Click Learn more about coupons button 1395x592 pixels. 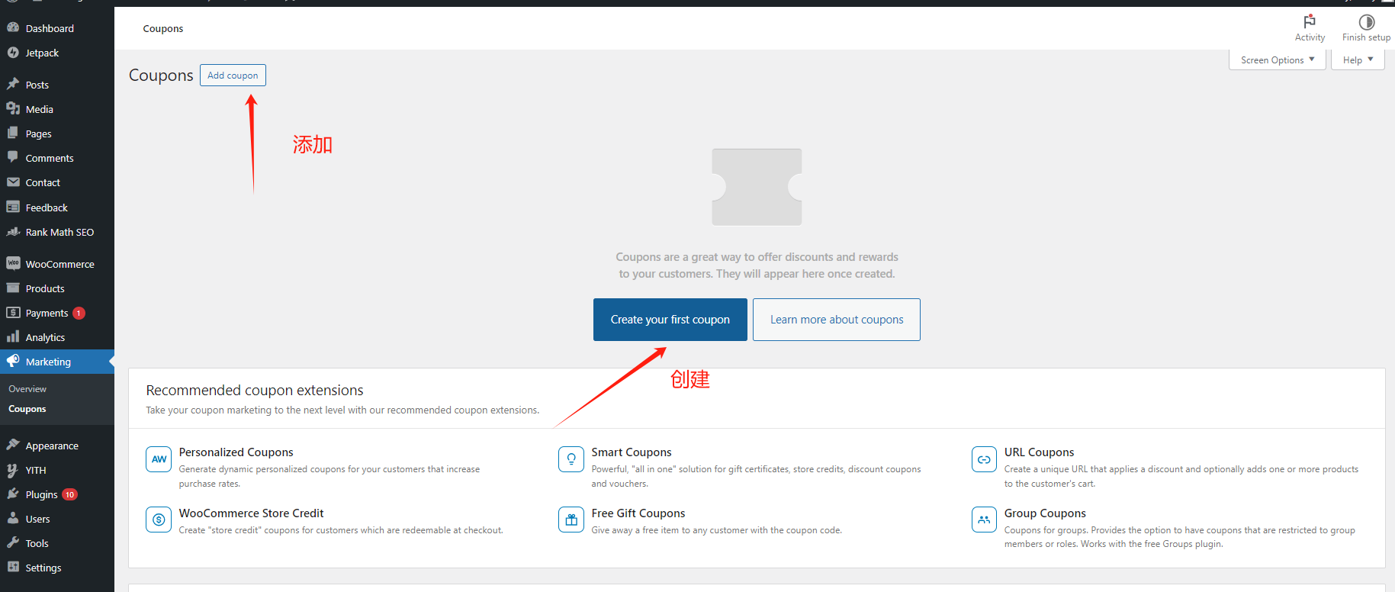(x=837, y=320)
